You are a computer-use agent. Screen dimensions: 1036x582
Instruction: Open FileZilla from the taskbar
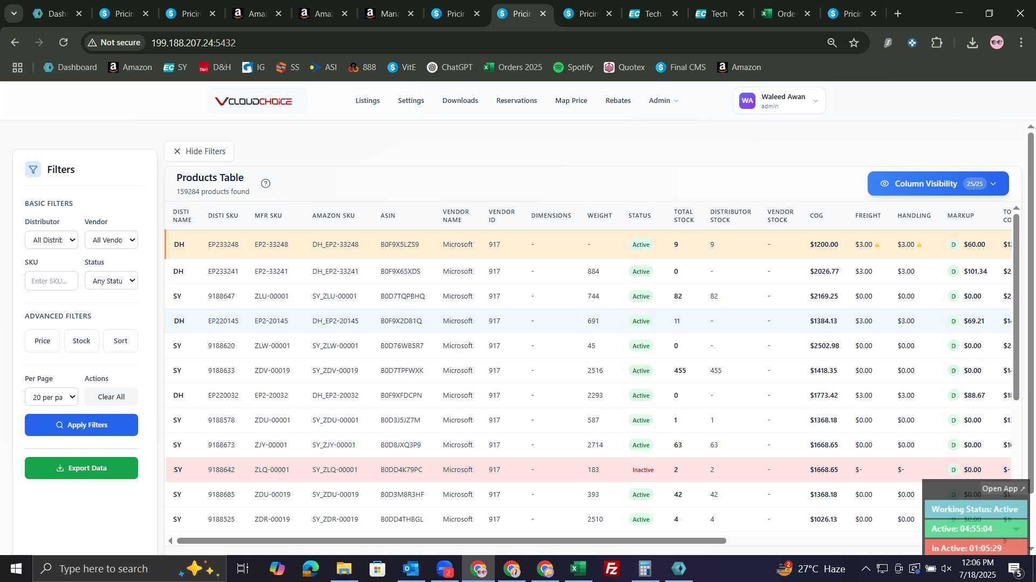click(x=612, y=569)
